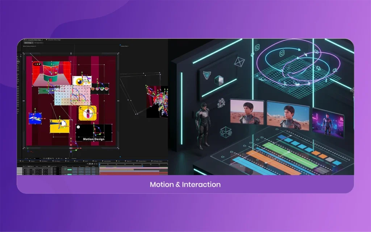Select the white card with dark eyeball
This screenshot has width=371, height=232.
(82, 82)
